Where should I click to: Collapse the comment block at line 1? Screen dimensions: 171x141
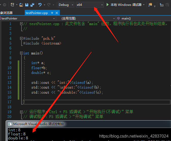click(21, 24)
